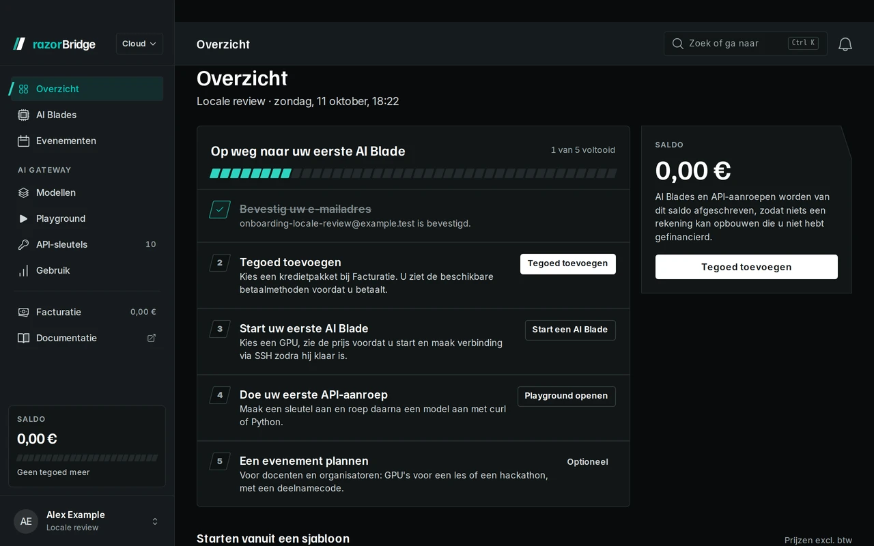Image resolution: width=874 pixels, height=546 pixels.
Task: Click the Modellen layers icon
Action: click(24, 192)
